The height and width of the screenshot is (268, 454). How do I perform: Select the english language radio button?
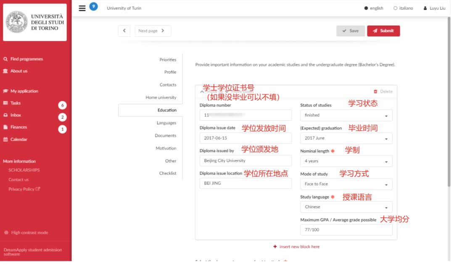tap(366, 8)
